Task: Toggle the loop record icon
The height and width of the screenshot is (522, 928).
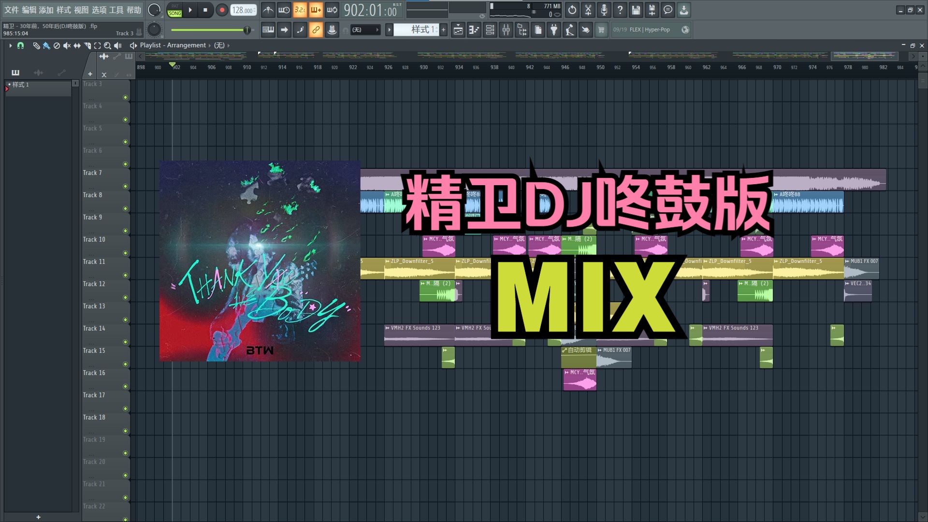Action: point(332,10)
